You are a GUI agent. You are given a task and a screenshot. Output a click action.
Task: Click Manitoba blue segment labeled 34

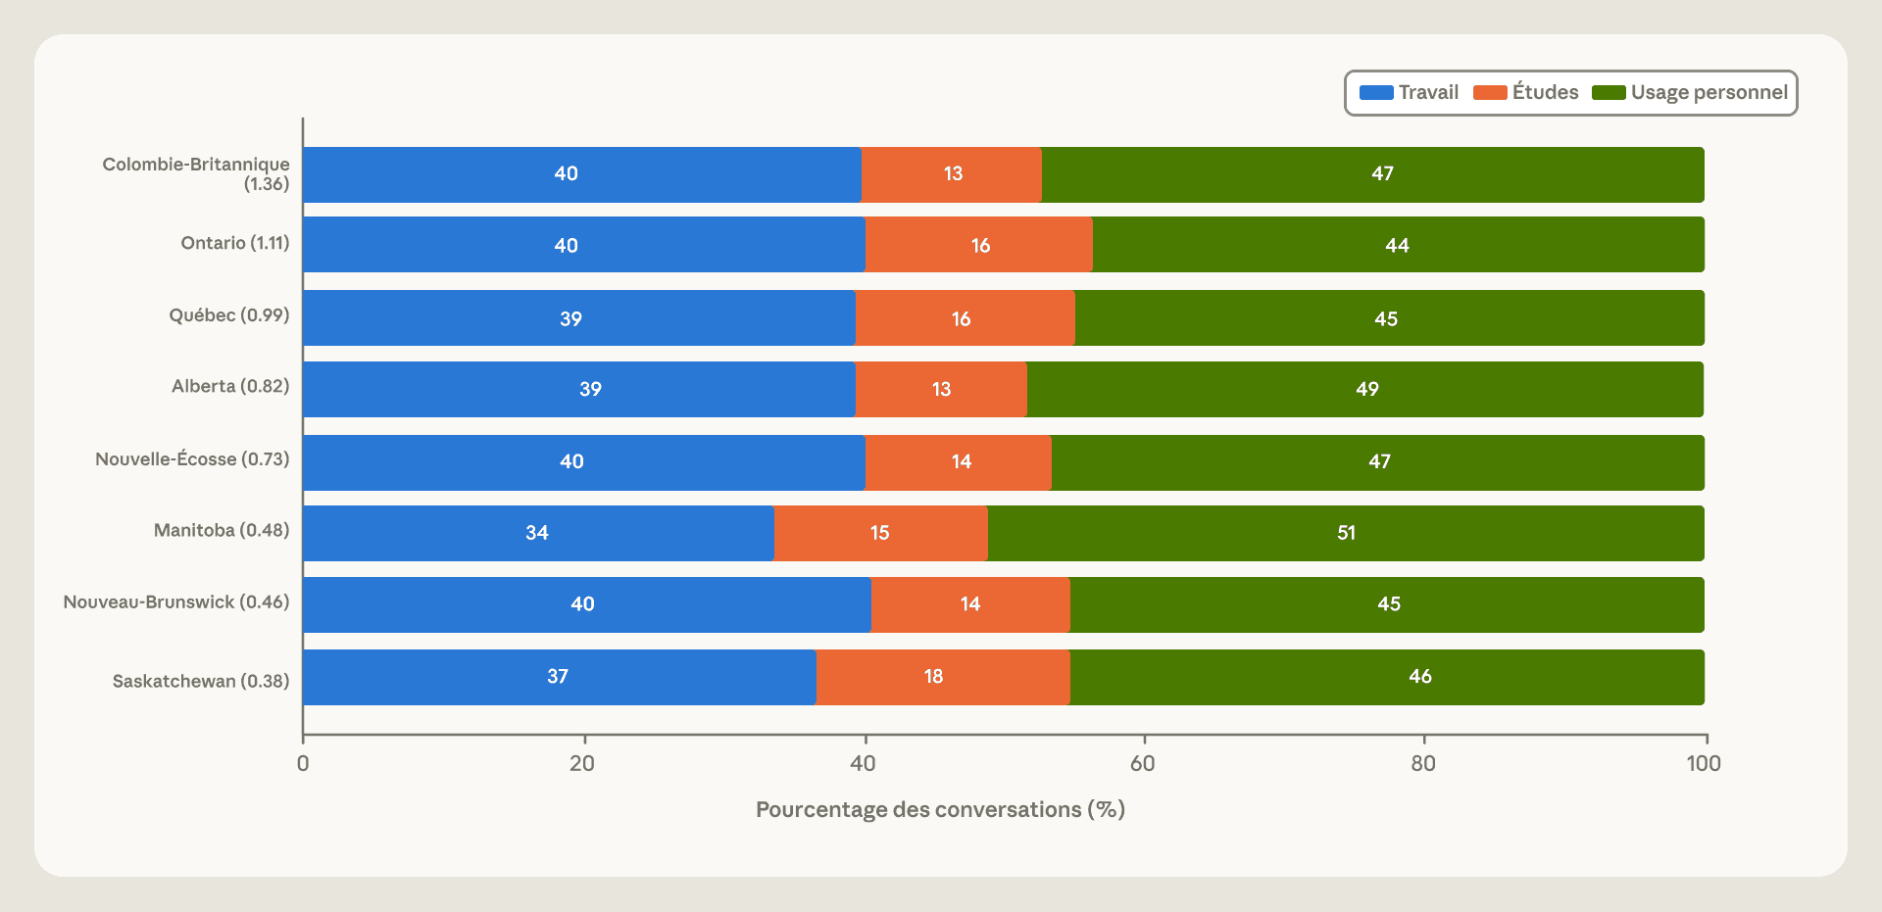pos(539,533)
